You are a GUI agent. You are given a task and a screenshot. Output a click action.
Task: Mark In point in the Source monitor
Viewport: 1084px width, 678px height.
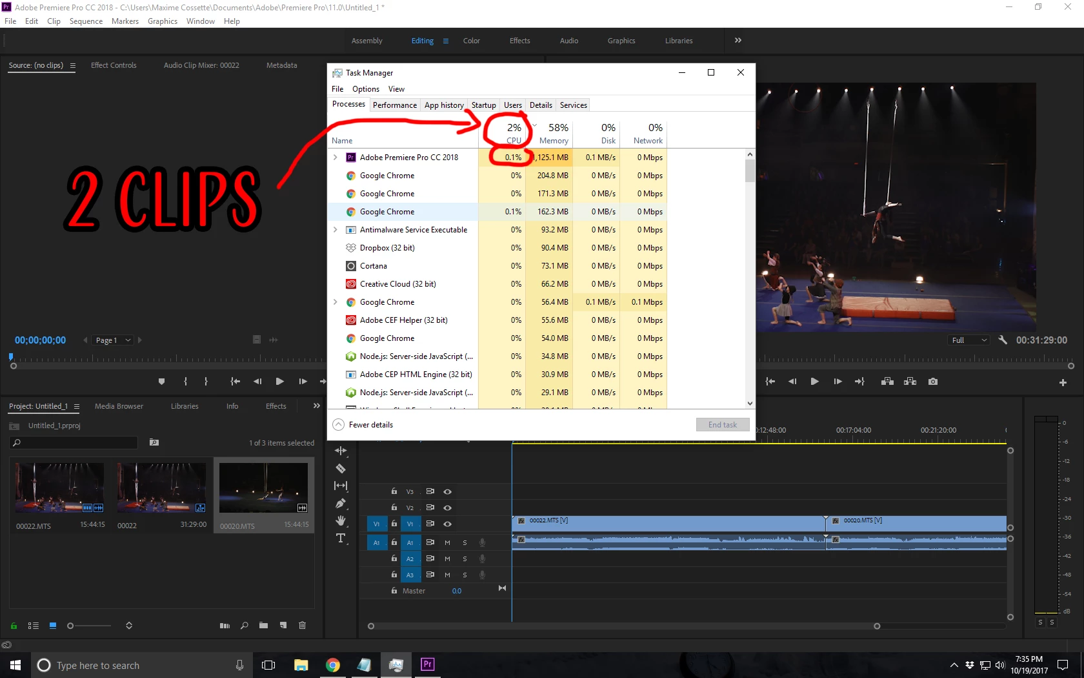[x=186, y=382]
